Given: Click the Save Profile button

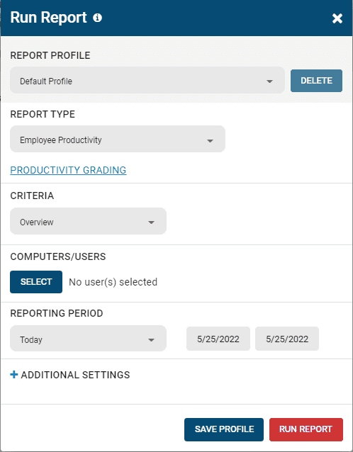Looking at the screenshot, I should [224, 429].
